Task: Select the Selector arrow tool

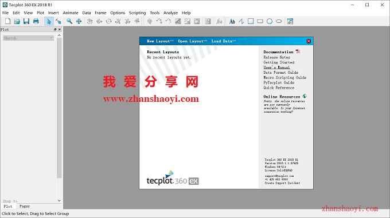Action: [49, 21]
